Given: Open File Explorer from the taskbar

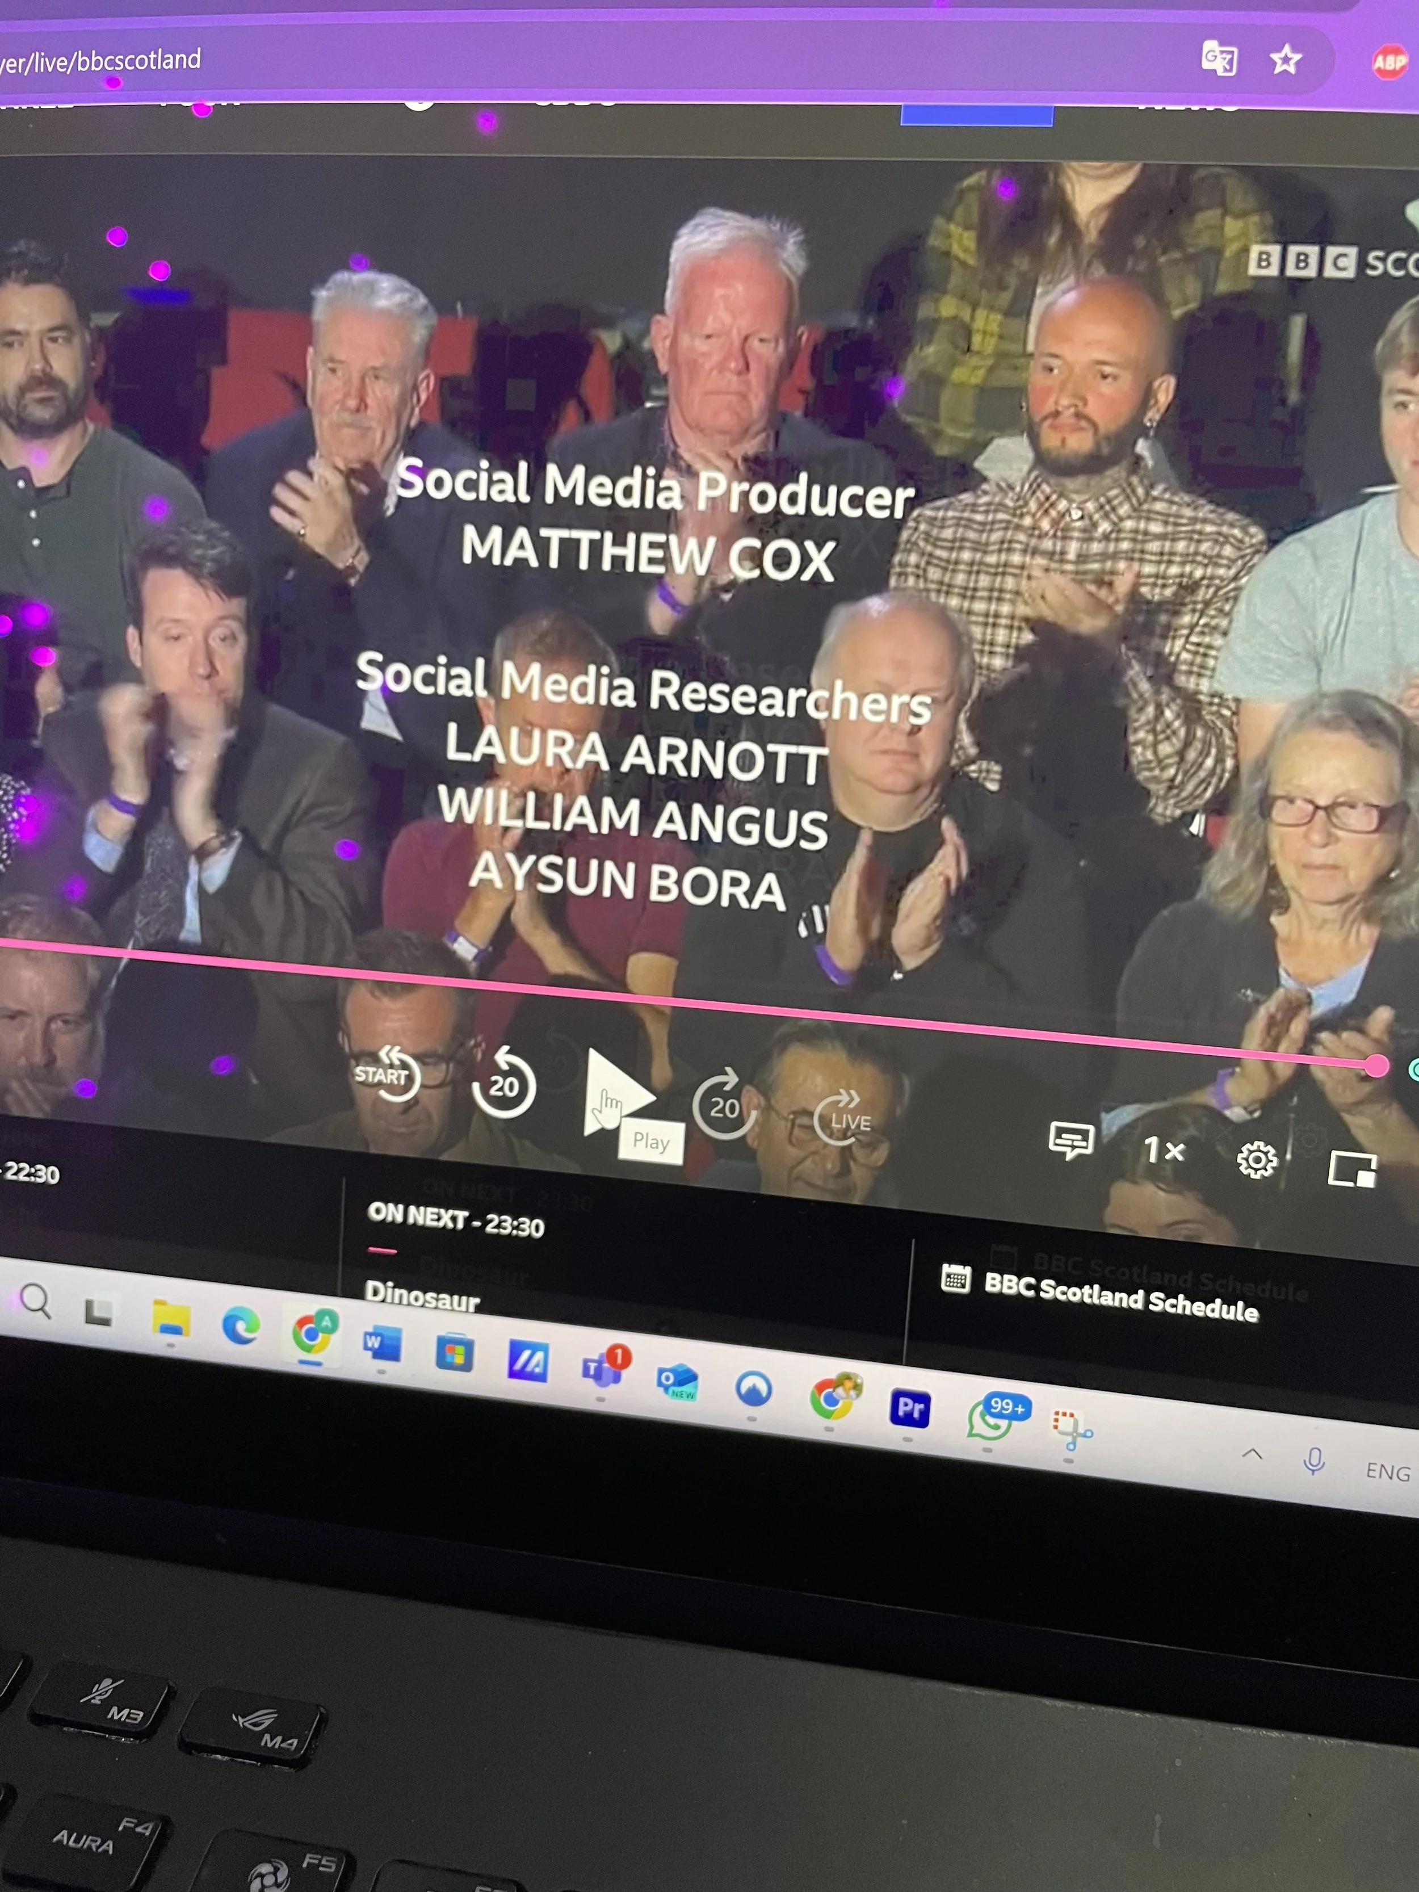Looking at the screenshot, I should (170, 1318).
